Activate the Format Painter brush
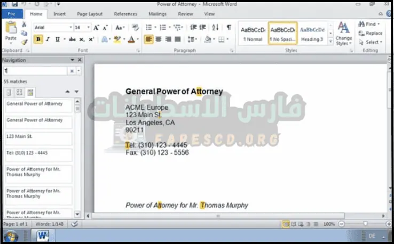The height and width of the screenshot is (244, 394). 24,42
